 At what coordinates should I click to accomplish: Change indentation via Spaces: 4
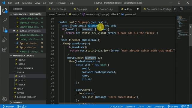(x=130, y=106)
